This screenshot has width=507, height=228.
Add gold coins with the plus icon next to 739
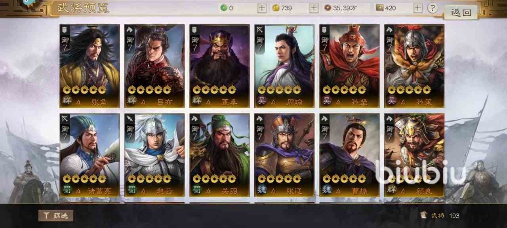(x=314, y=8)
